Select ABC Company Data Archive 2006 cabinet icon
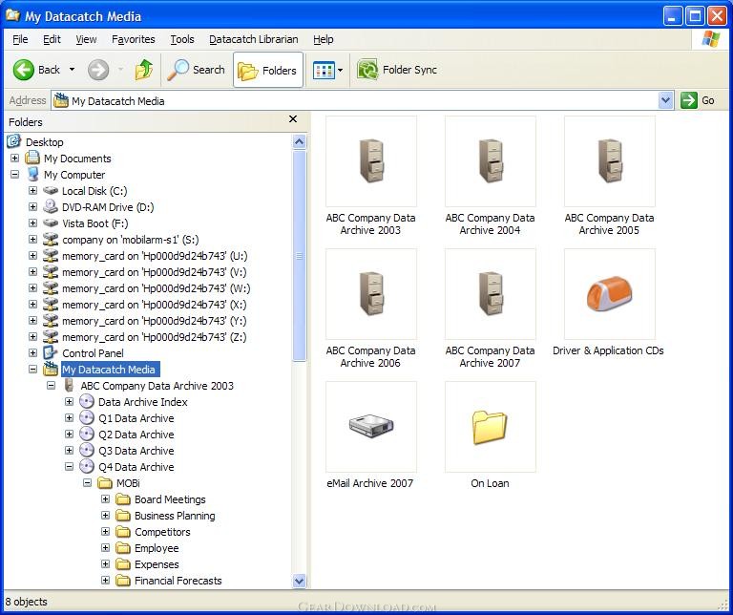Screen dimensions: 733x615 371,294
